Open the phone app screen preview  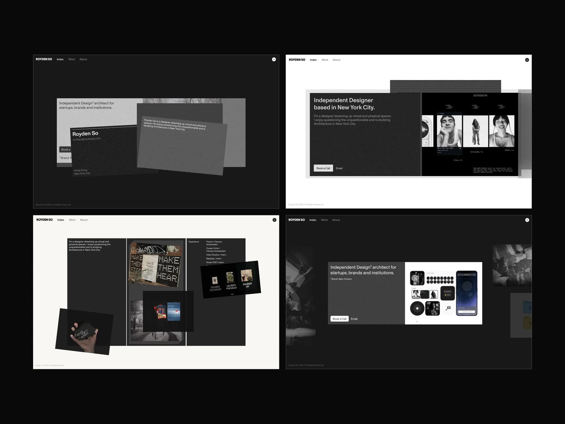[466, 293]
